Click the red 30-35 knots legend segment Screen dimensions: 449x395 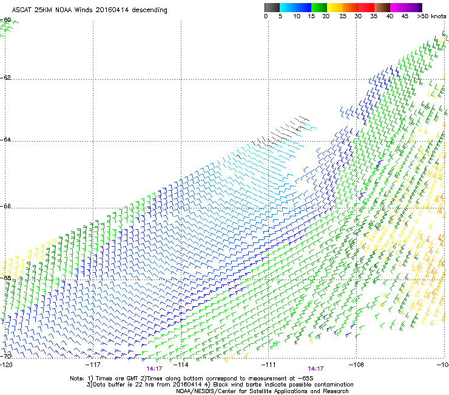click(366, 7)
